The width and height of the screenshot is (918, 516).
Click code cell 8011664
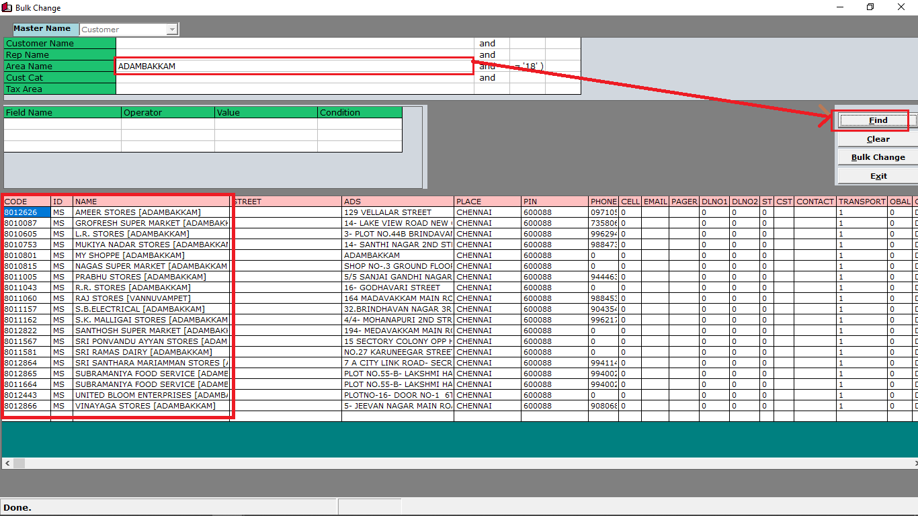(27, 384)
